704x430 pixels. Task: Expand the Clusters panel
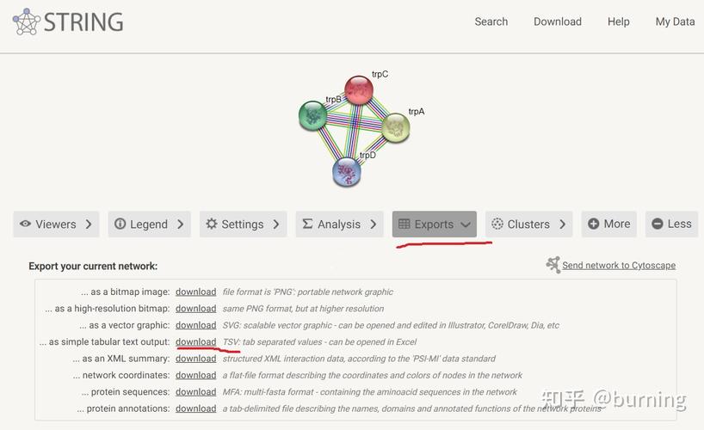[x=528, y=224]
